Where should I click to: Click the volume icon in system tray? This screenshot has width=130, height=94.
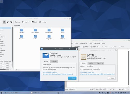coord(100,93)
